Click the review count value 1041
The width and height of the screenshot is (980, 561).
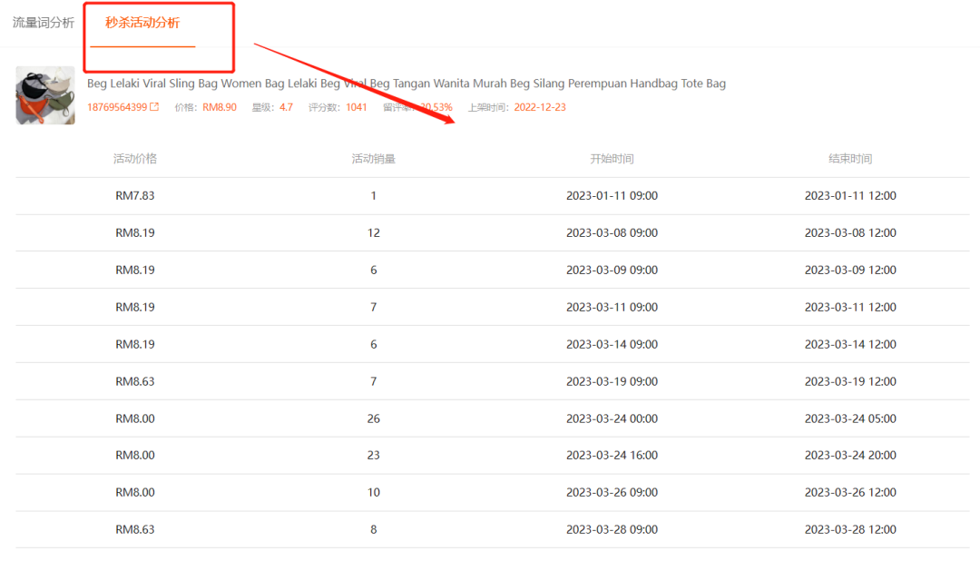pos(357,107)
